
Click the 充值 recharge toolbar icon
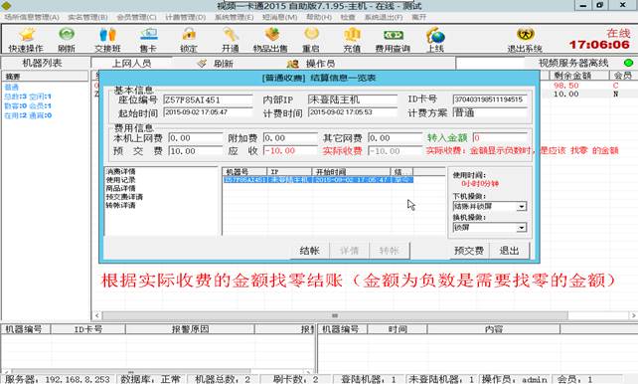coord(352,40)
